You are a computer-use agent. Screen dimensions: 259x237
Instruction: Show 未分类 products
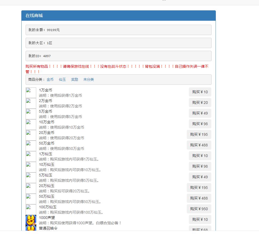88,79
